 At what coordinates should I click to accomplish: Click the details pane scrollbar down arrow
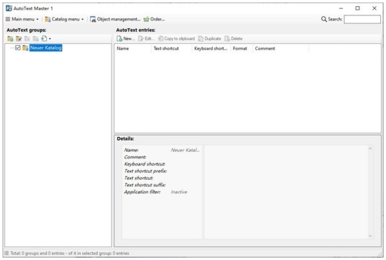tap(370, 236)
